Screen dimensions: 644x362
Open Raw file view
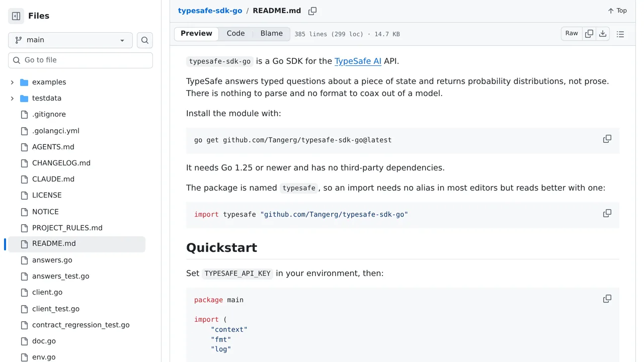pyautogui.click(x=572, y=34)
